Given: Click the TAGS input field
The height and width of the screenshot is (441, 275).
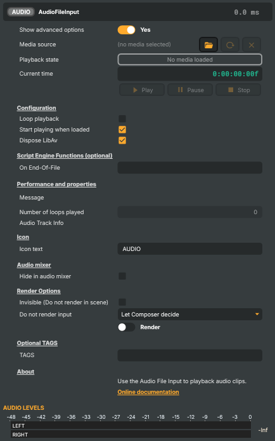Looking at the screenshot, I should pos(190,355).
